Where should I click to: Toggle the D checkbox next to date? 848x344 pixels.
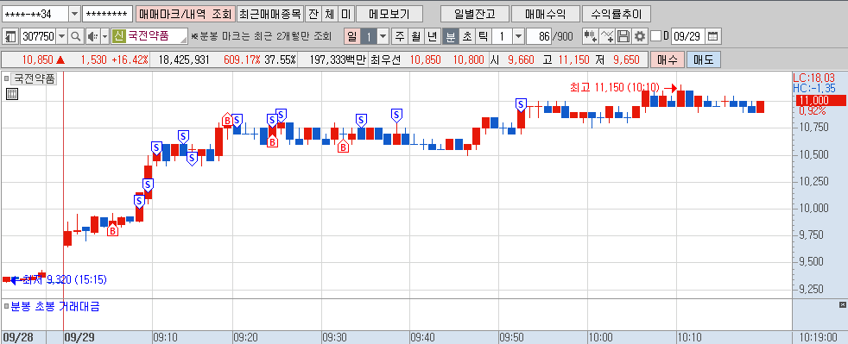pos(655,37)
